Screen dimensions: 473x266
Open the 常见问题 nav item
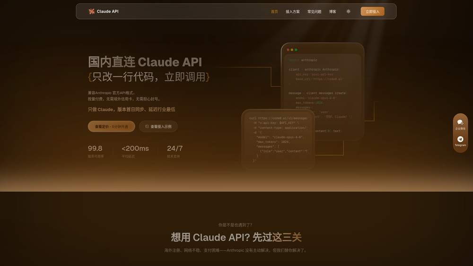[315, 12]
